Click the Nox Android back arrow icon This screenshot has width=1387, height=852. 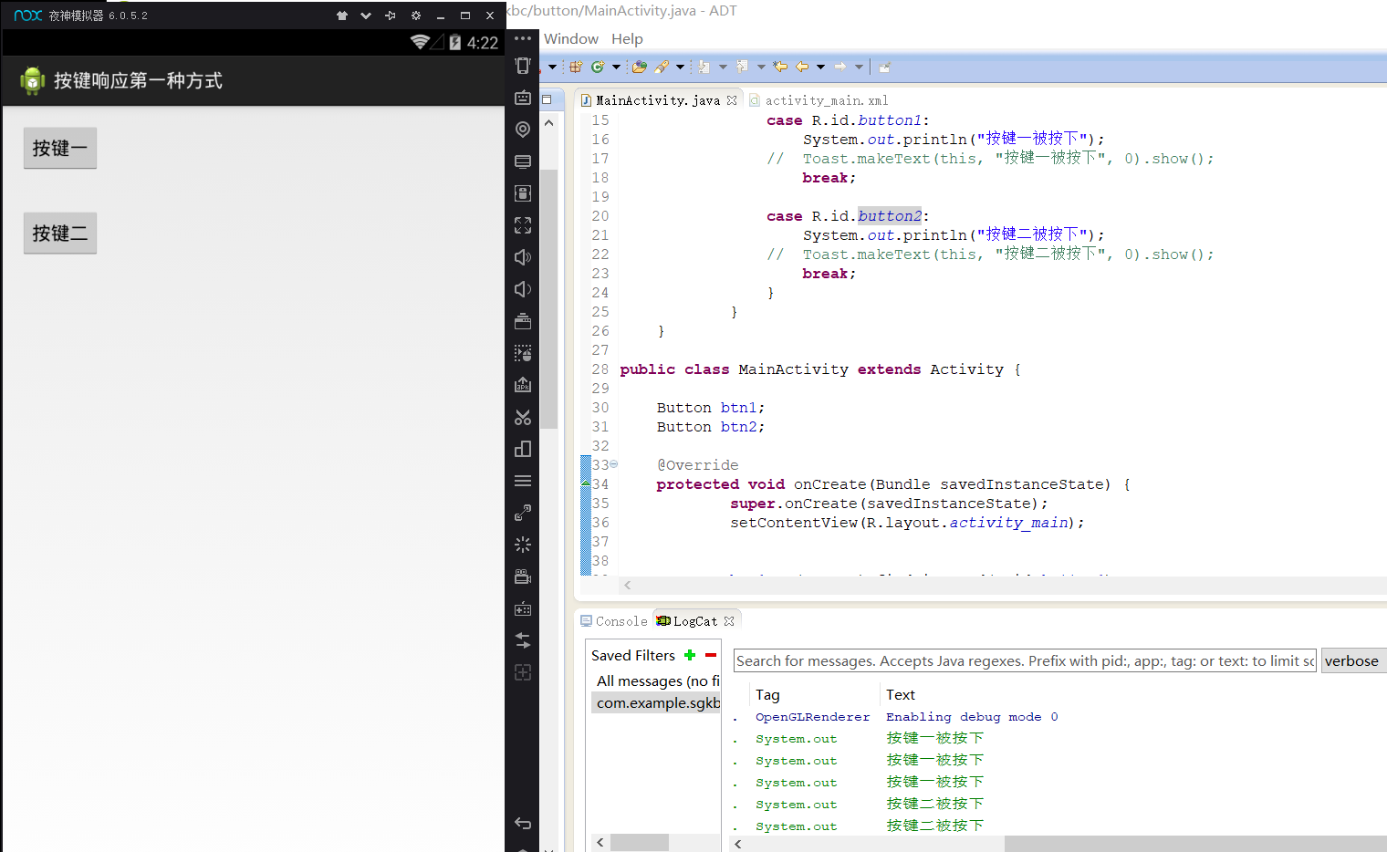coord(523,823)
